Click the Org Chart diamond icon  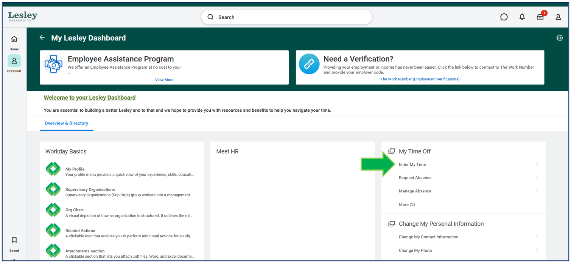(53, 209)
